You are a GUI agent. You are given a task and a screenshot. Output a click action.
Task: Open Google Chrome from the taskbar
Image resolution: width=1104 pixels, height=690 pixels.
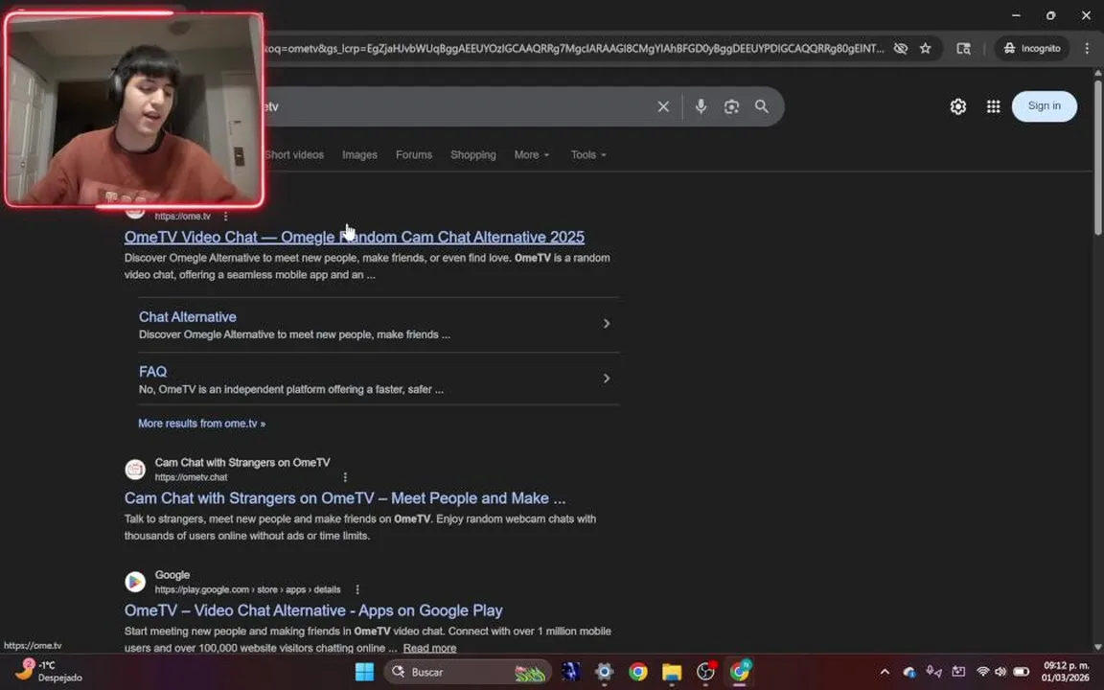[638, 672]
